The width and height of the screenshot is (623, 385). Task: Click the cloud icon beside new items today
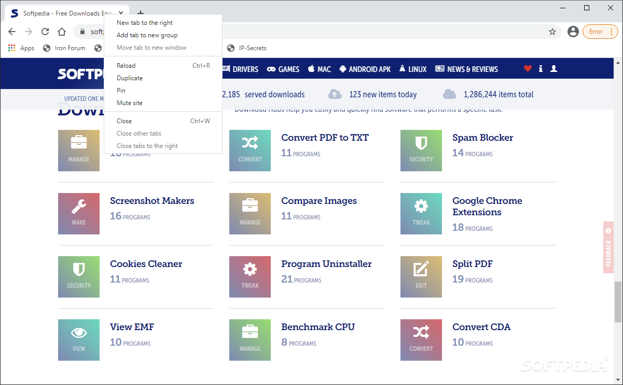point(335,94)
